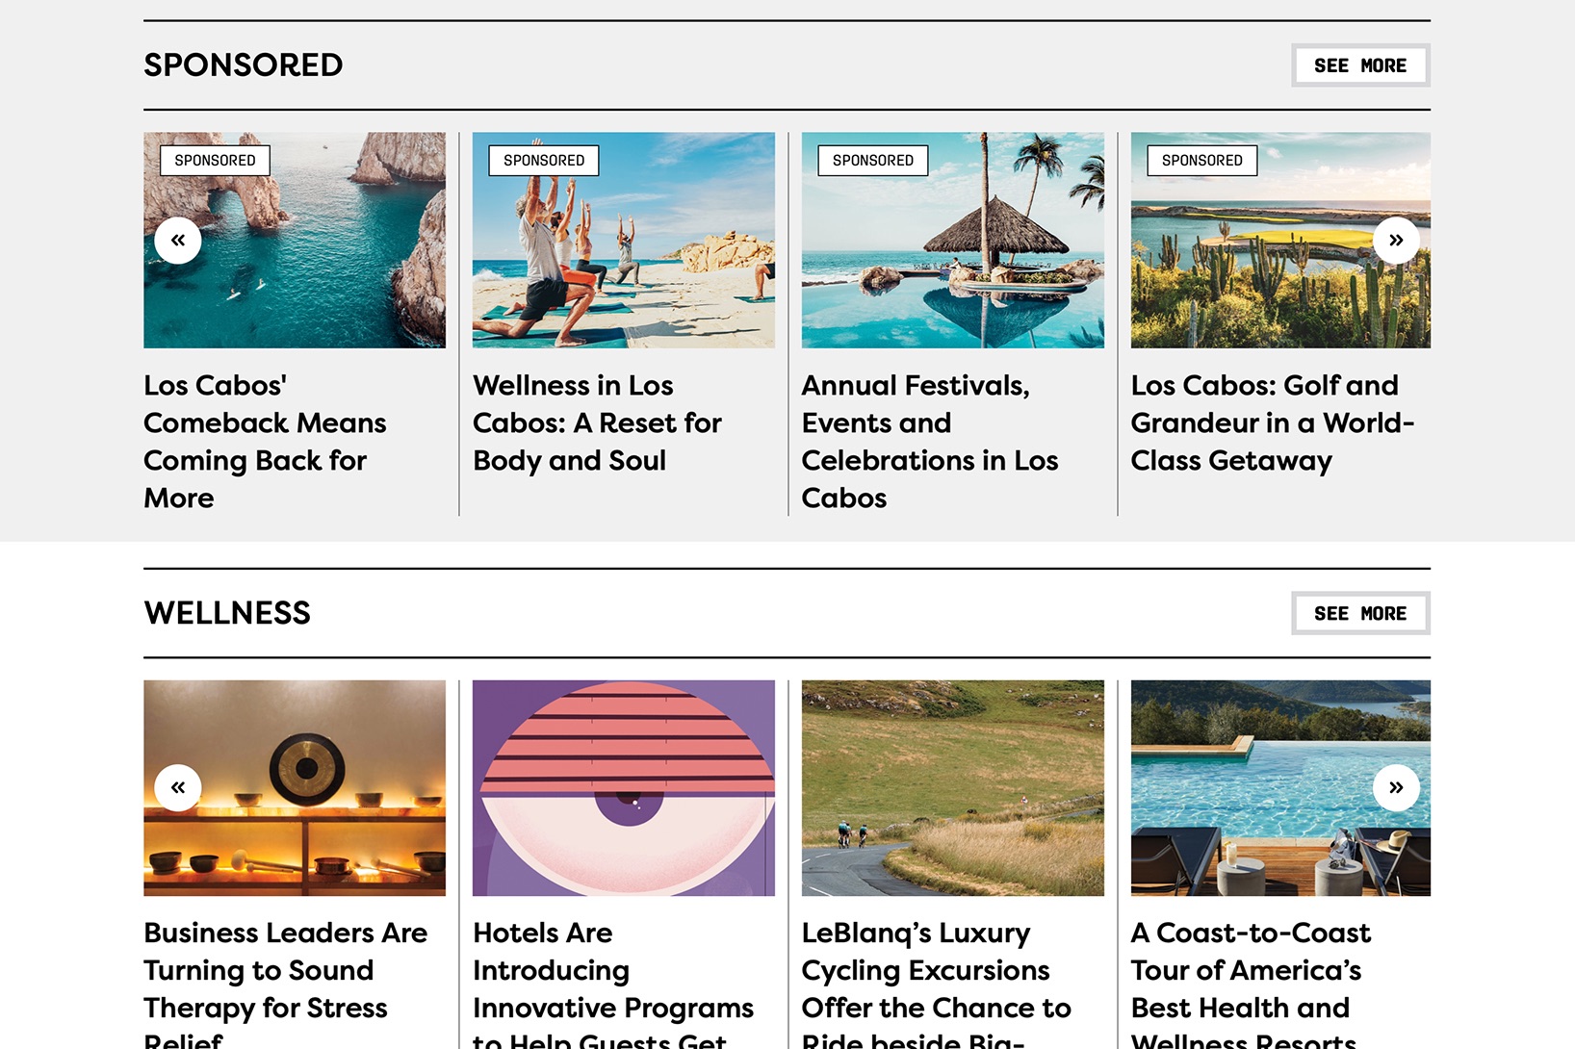
Task: Open the beach yoga class photo
Action: [624, 241]
